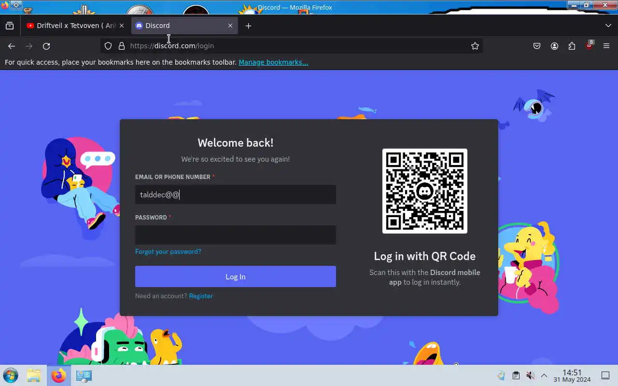
Task: Close the Discord tab
Action: [230, 26]
